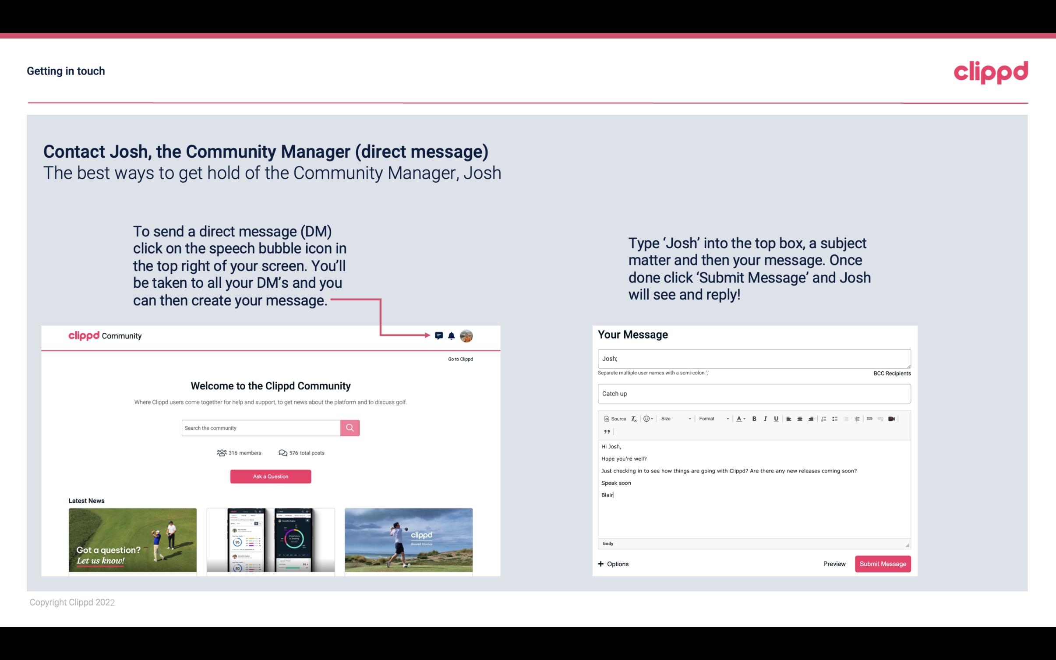Click the Clippd Community logo tab
Viewport: 1056px width, 660px height.
(104, 335)
